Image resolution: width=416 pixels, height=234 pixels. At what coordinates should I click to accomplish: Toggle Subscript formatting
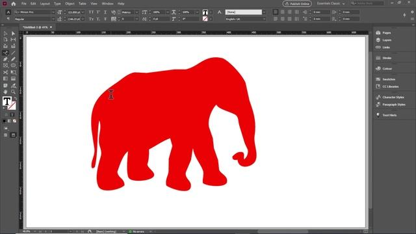[98, 19]
